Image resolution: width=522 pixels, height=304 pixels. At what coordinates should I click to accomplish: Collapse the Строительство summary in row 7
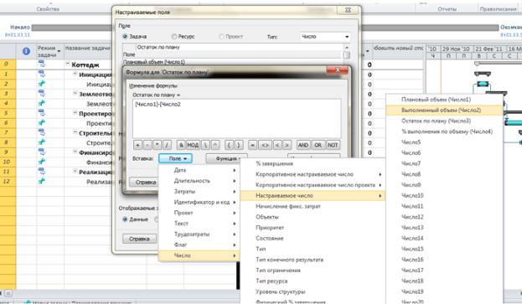coord(75,132)
